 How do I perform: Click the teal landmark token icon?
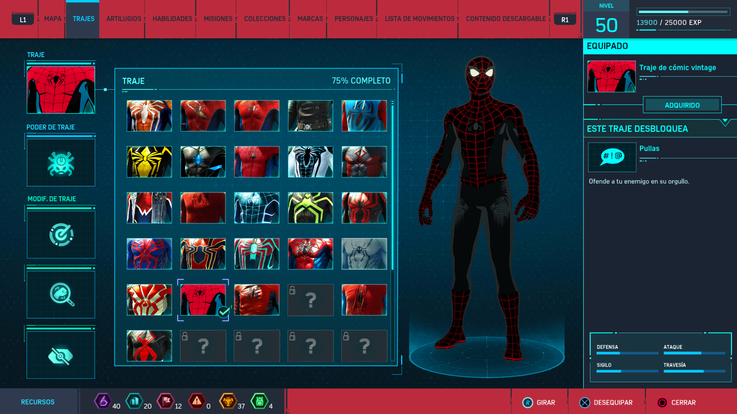(134, 401)
